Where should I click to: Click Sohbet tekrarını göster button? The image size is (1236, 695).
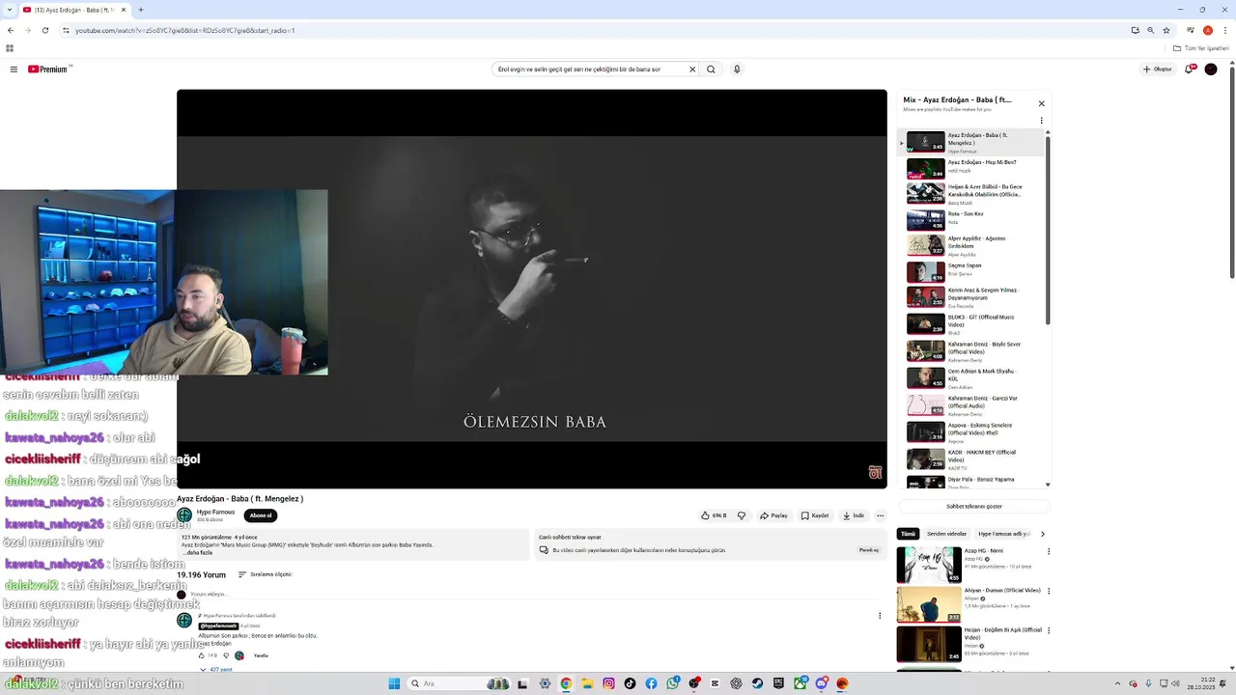[x=973, y=507]
